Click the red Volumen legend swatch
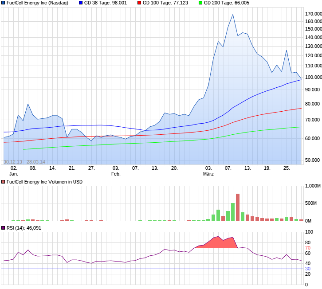 3,182
